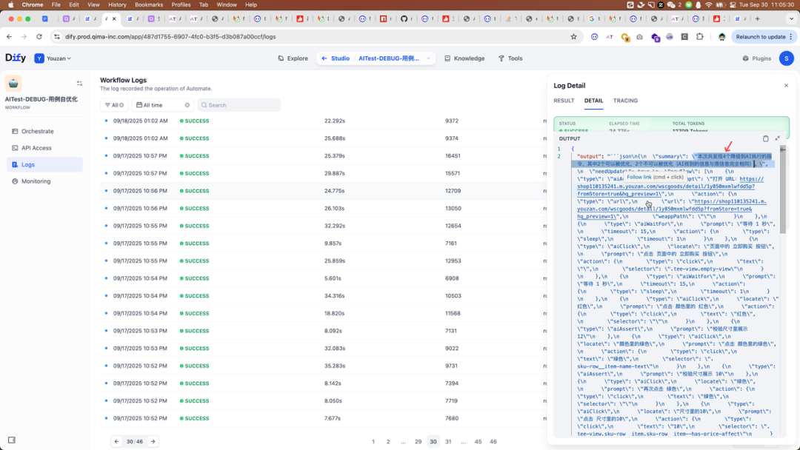Open app settings sliders icon
800x450 pixels.
click(79, 83)
